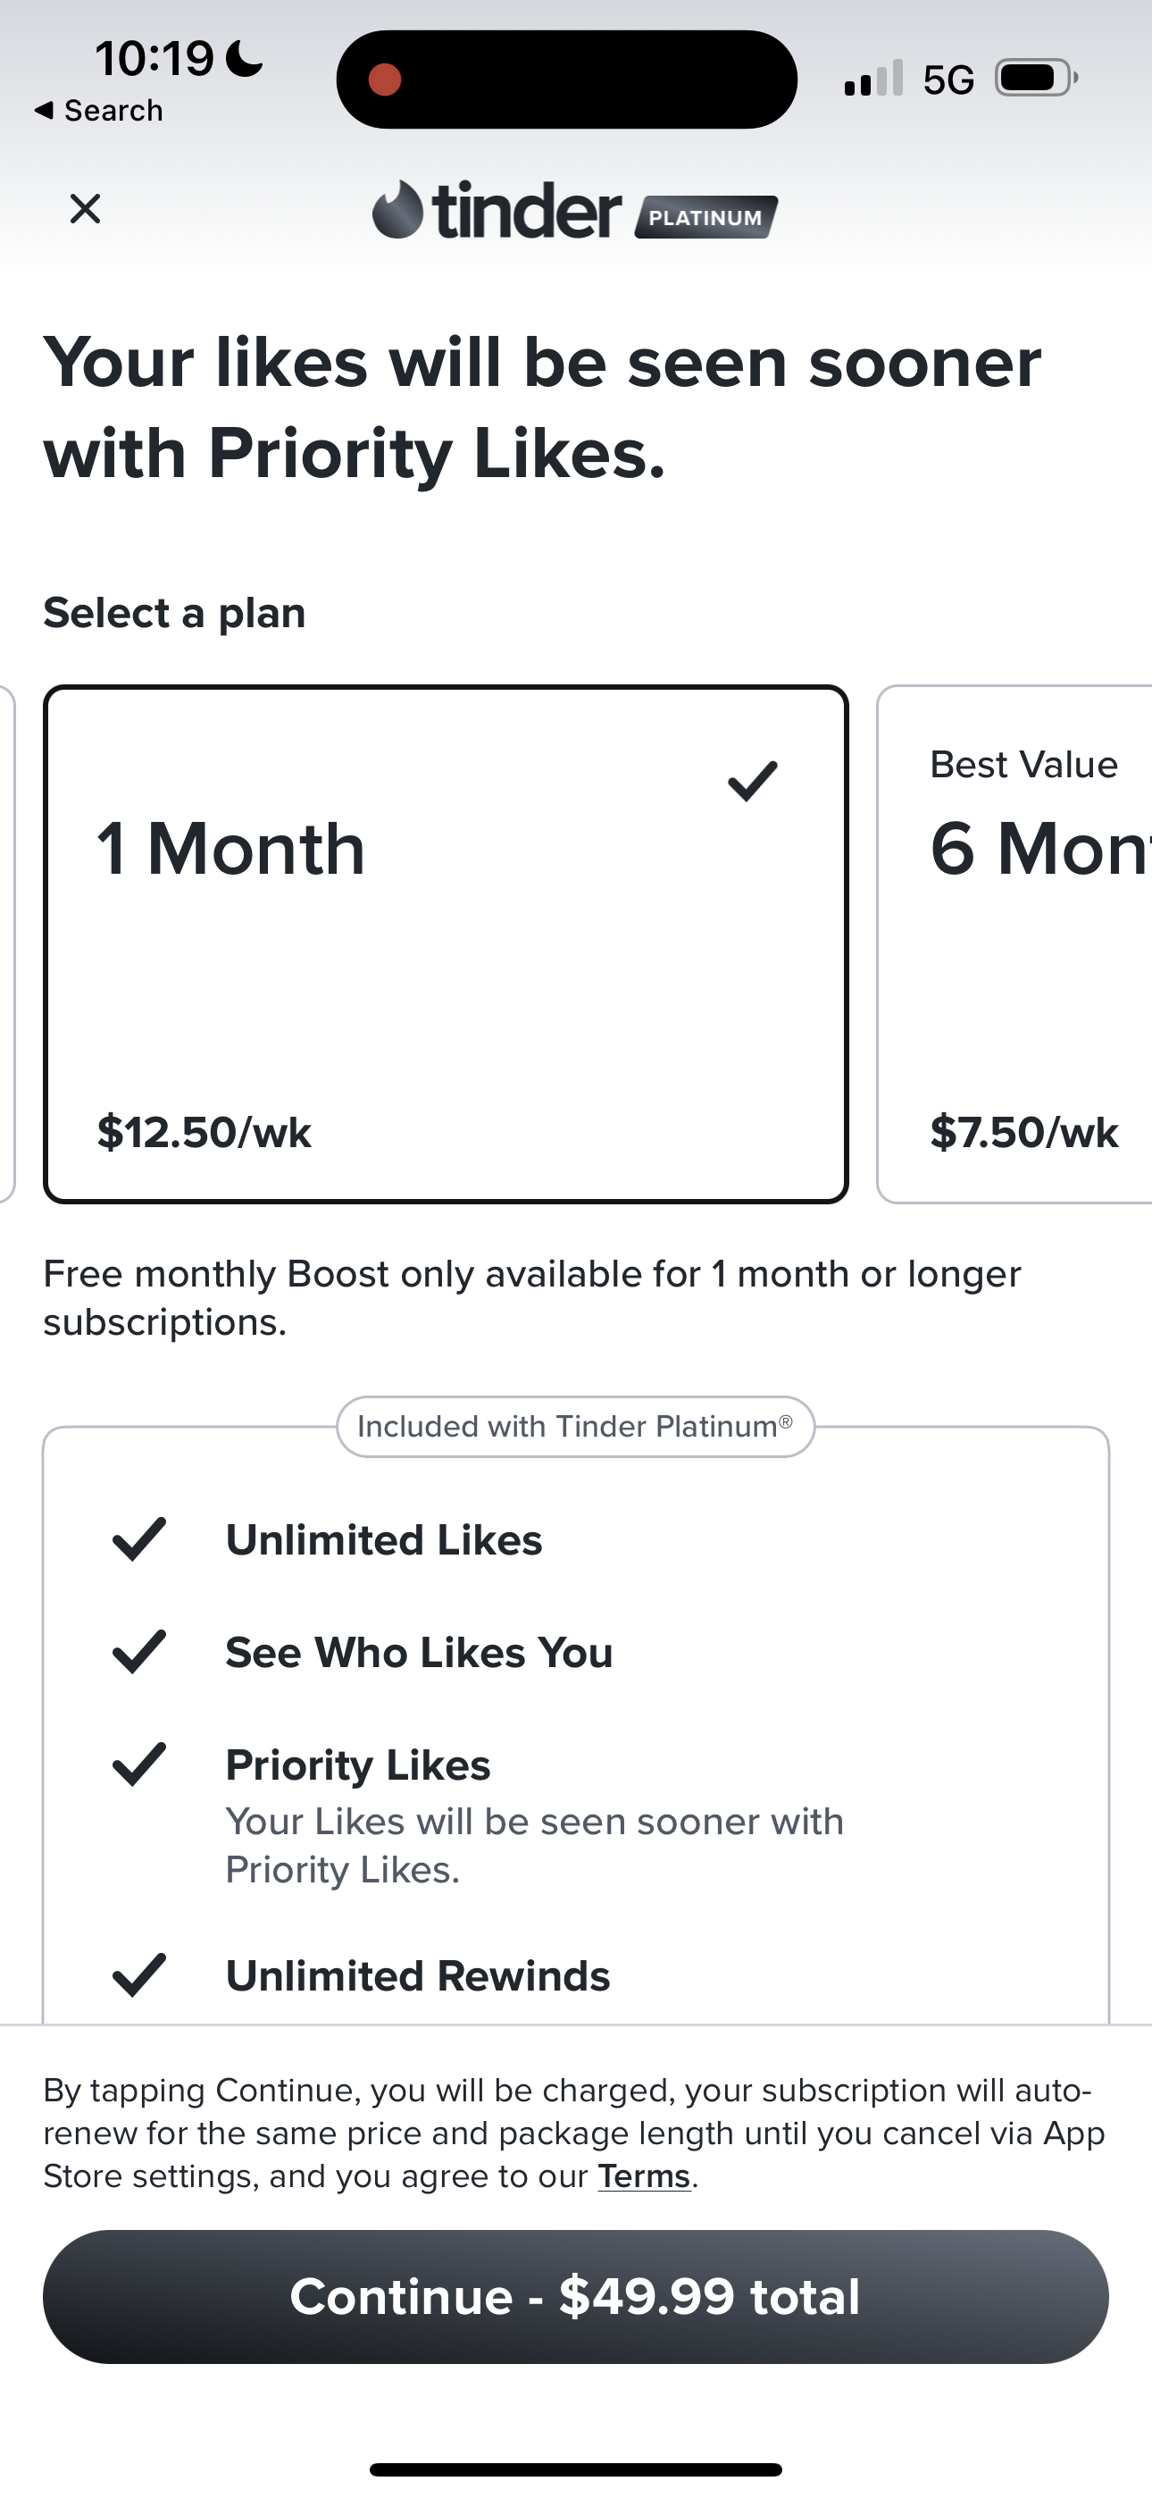
Task: Tap the checkmark on 1 Month plan
Action: coord(753,781)
